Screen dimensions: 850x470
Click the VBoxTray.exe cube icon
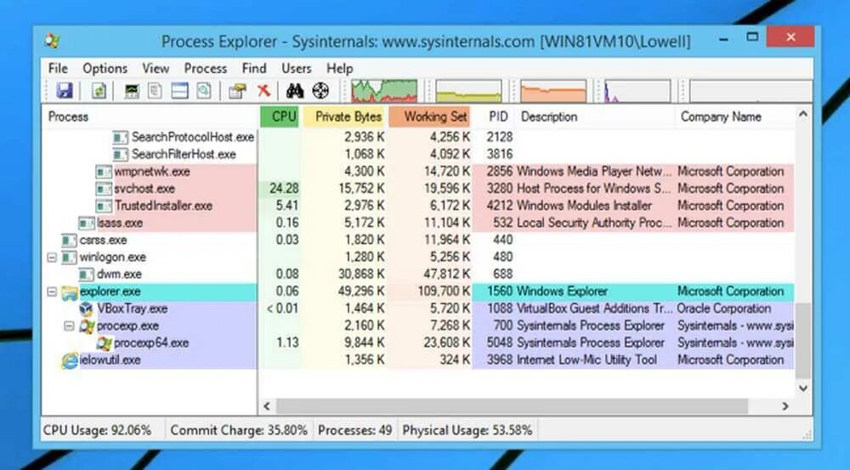point(86,309)
